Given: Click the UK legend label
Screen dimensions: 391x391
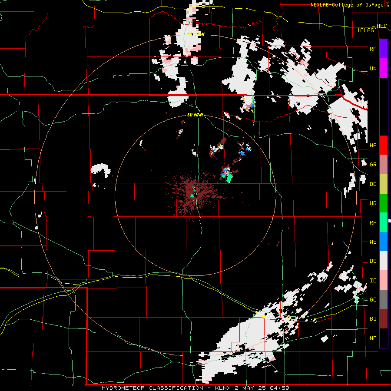Looking at the screenshot, I should [373, 68].
